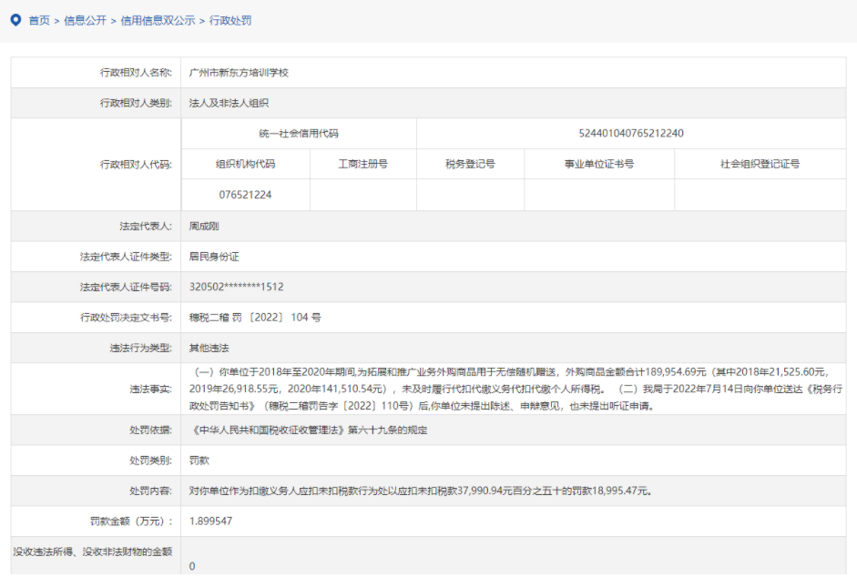Viewport: 857px width, 577px height.
Task: Click the label 法定代表人证件类型
Action: (127, 257)
